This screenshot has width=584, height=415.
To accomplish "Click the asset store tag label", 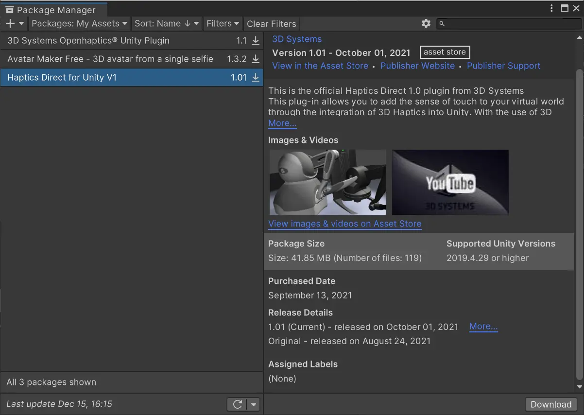I will coord(445,52).
